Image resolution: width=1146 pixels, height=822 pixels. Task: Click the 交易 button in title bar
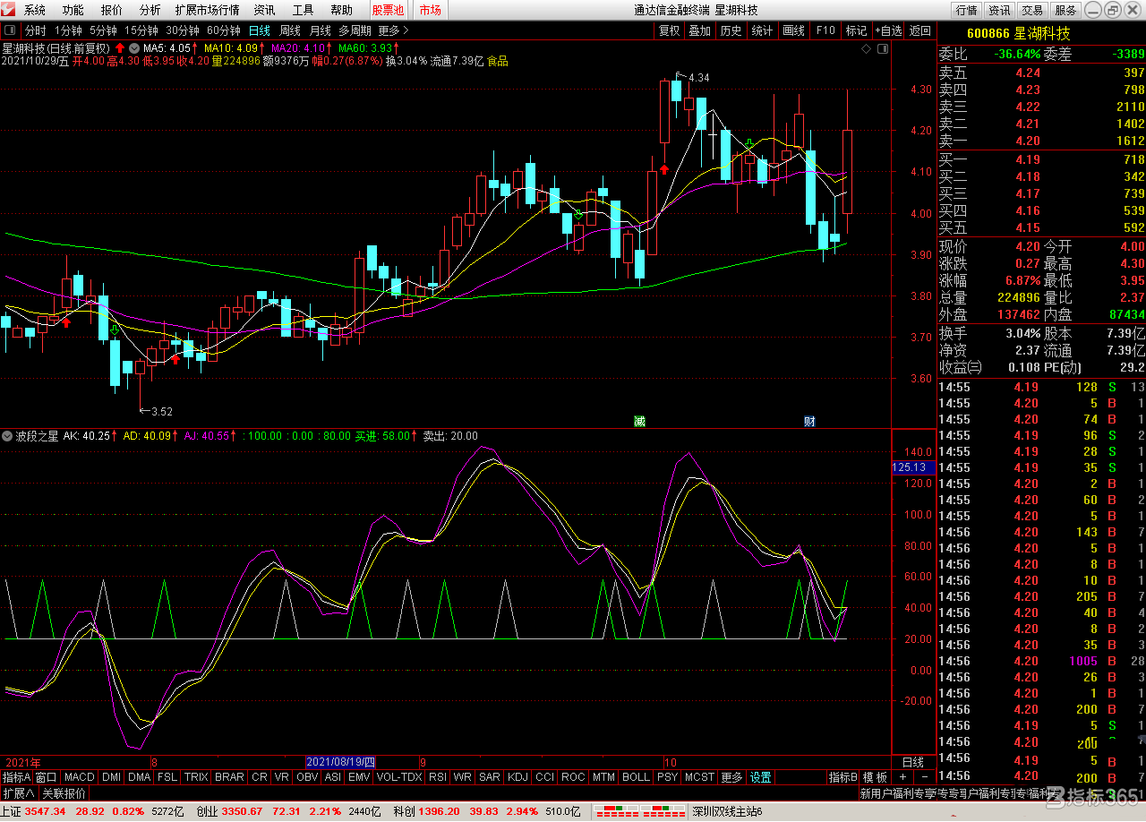coord(1032,10)
